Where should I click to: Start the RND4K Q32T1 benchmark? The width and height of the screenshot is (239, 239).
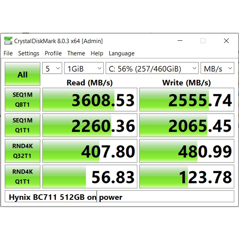pyautogui.click(x=23, y=151)
